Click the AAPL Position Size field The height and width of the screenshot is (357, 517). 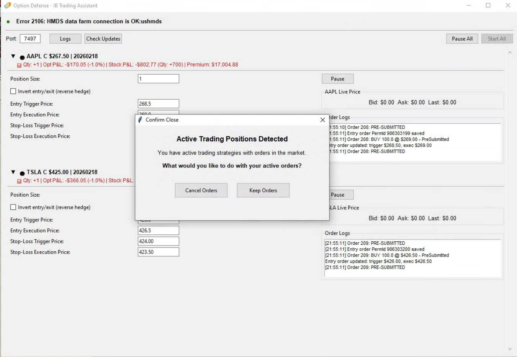(x=158, y=79)
